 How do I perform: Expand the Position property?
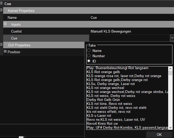point(5,52)
